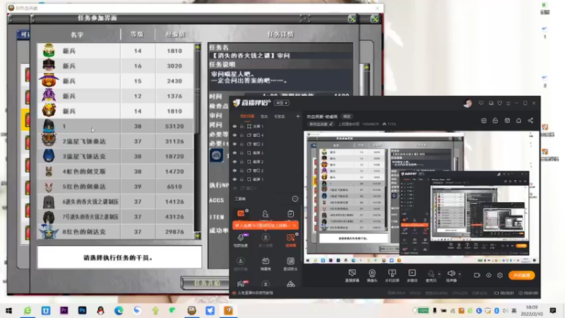The width and height of the screenshot is (565, 318).
Task: Add a 多媒体 media source
Action: pos(412,276)
